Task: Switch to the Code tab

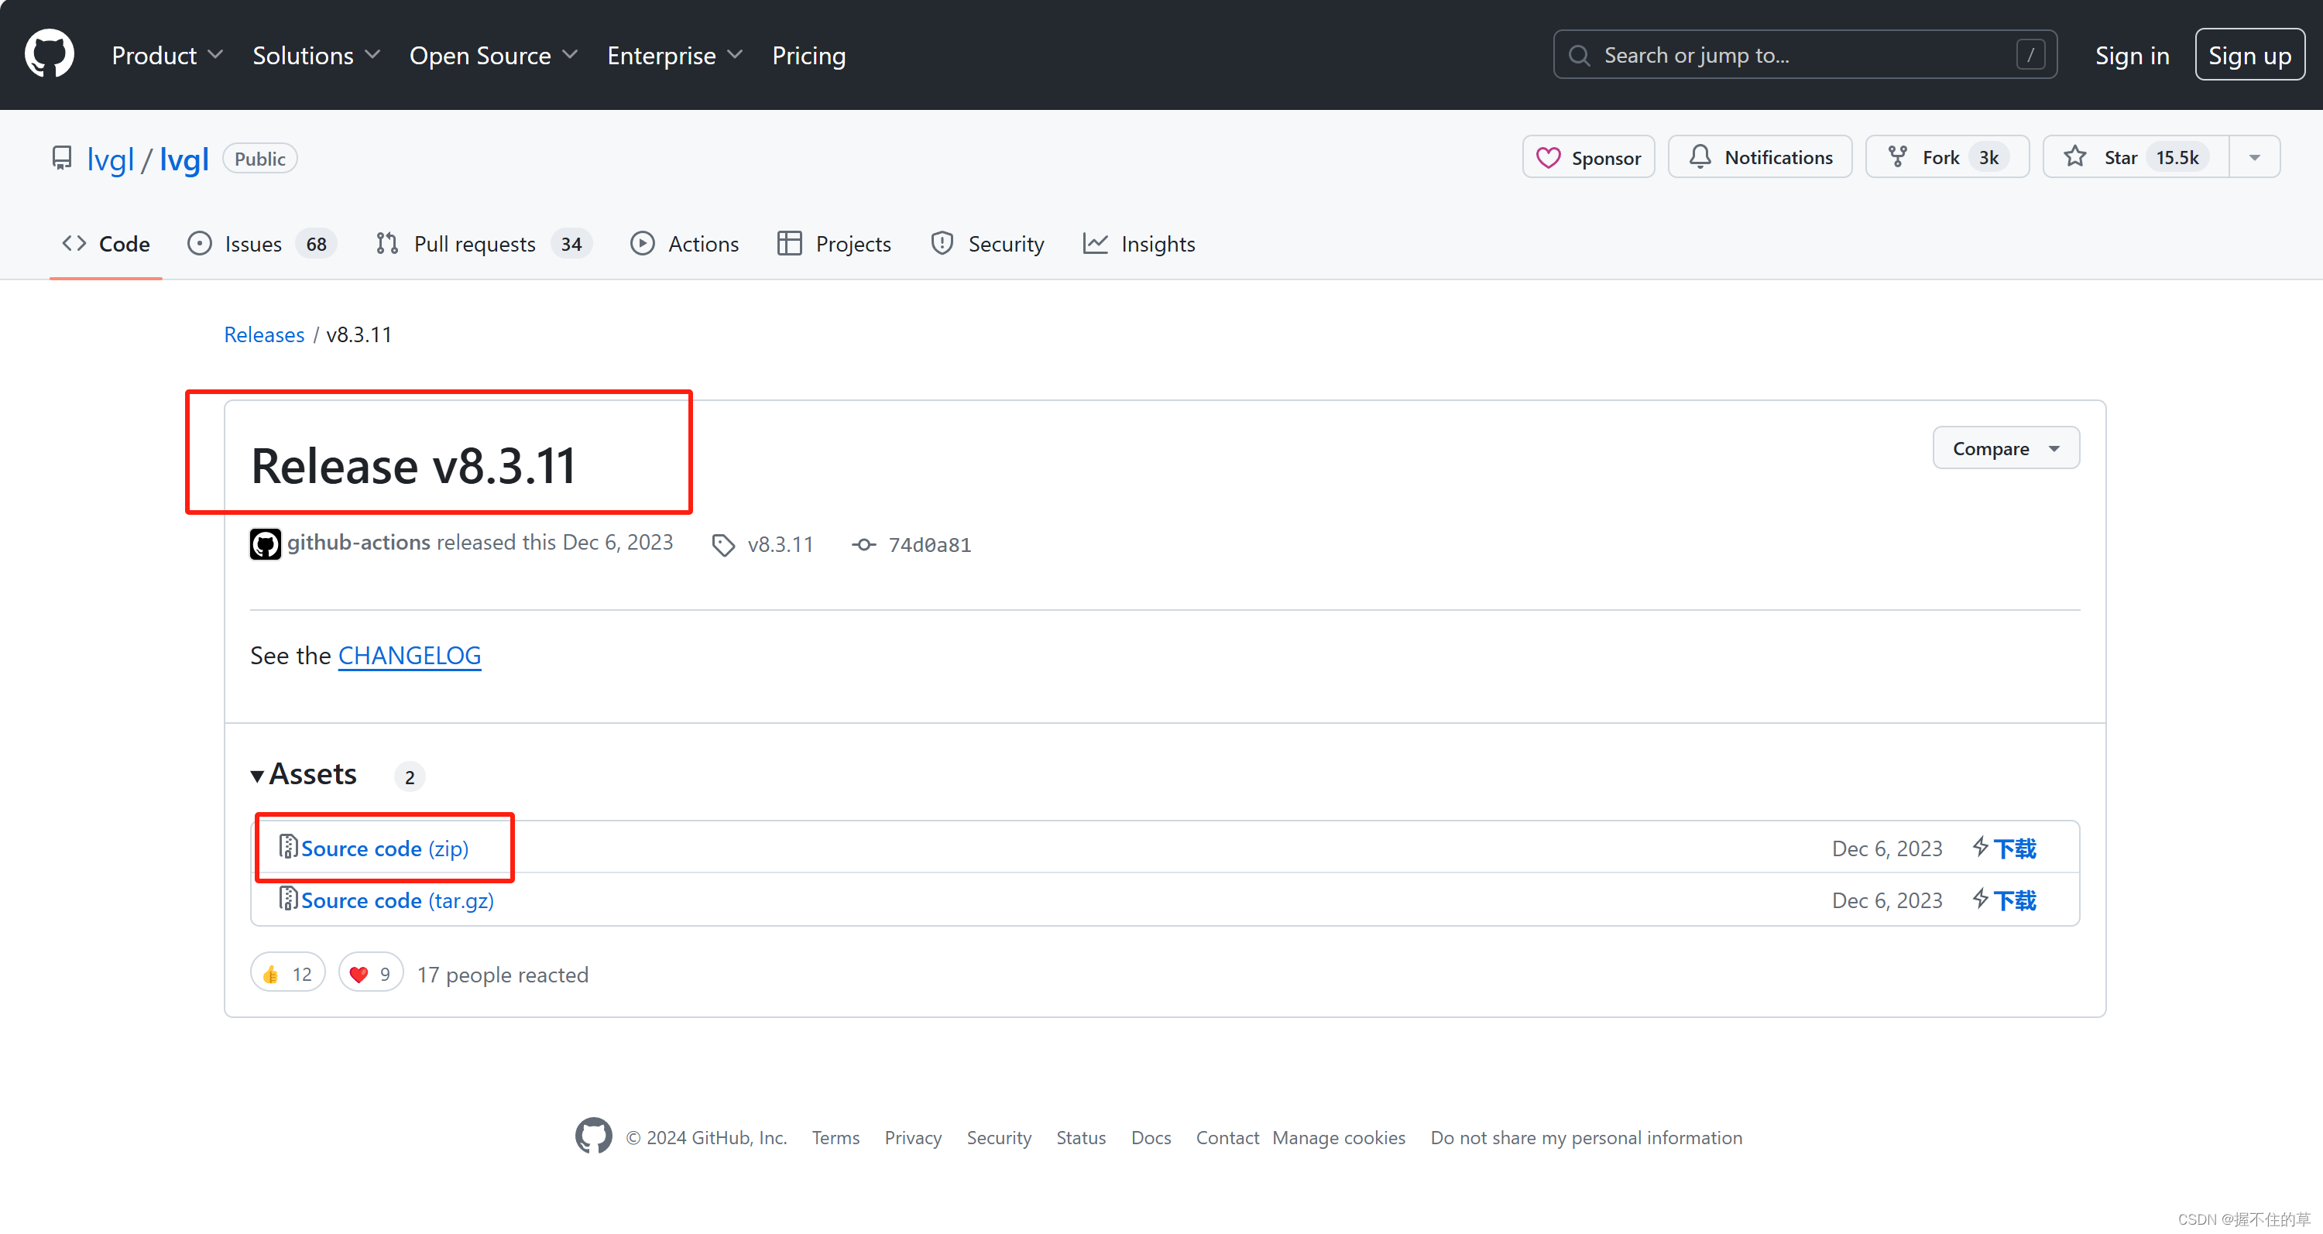Action: point(105,245)
